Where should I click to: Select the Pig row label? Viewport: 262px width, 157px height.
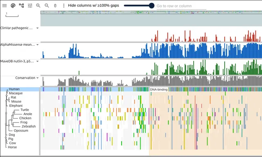click(x=11, y=139)
